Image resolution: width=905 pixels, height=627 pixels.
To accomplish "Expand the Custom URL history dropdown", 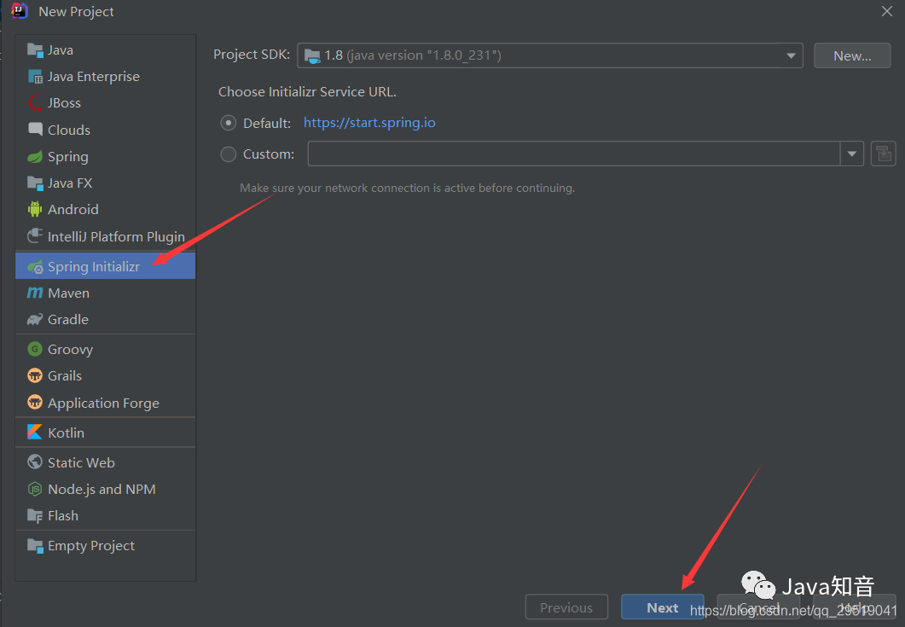I will click(x=852, y=154).
